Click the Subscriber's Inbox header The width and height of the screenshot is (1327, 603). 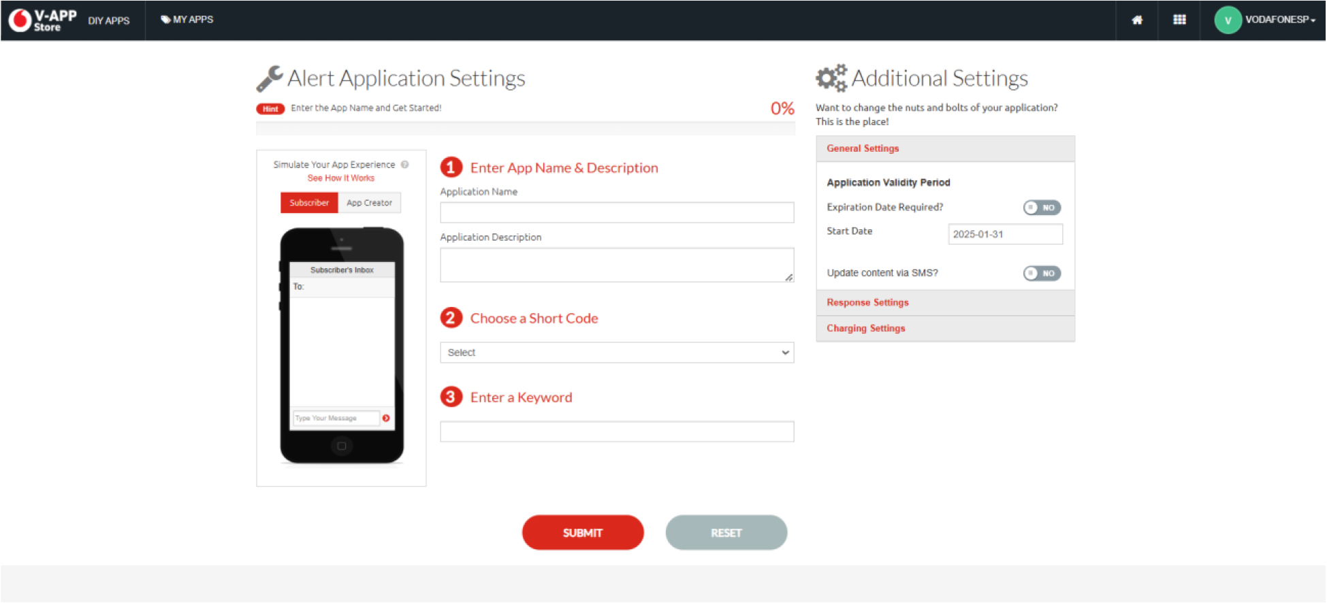(x=342, y=270)
